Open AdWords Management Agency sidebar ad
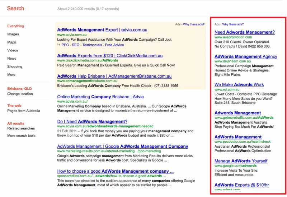Screen dimensions: 287x197 [x=246, y=56]
